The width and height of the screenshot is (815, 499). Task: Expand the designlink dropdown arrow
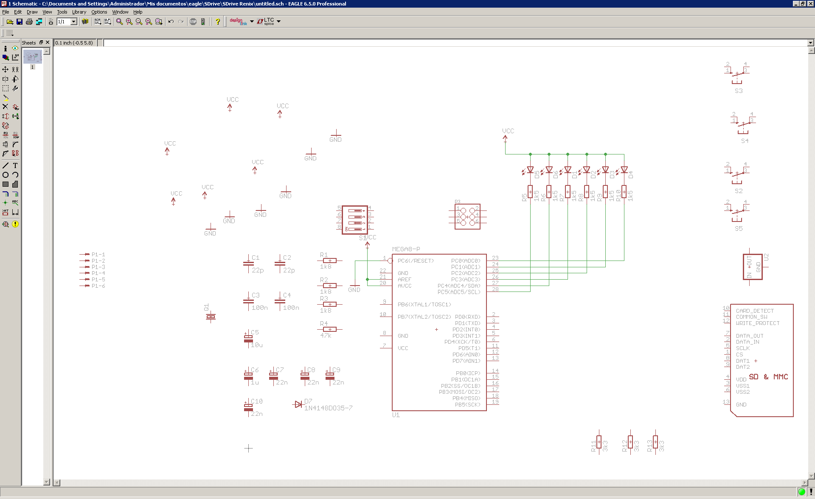(x=252, y=21)
